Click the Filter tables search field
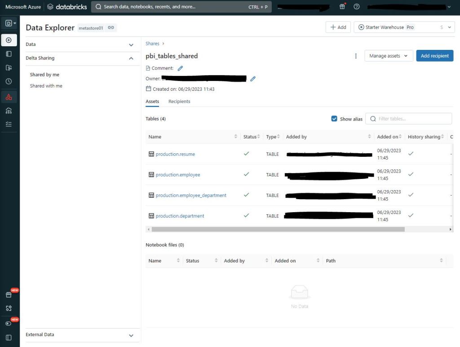460x347 pixels. pyautogui.click(x=411, y=119)
